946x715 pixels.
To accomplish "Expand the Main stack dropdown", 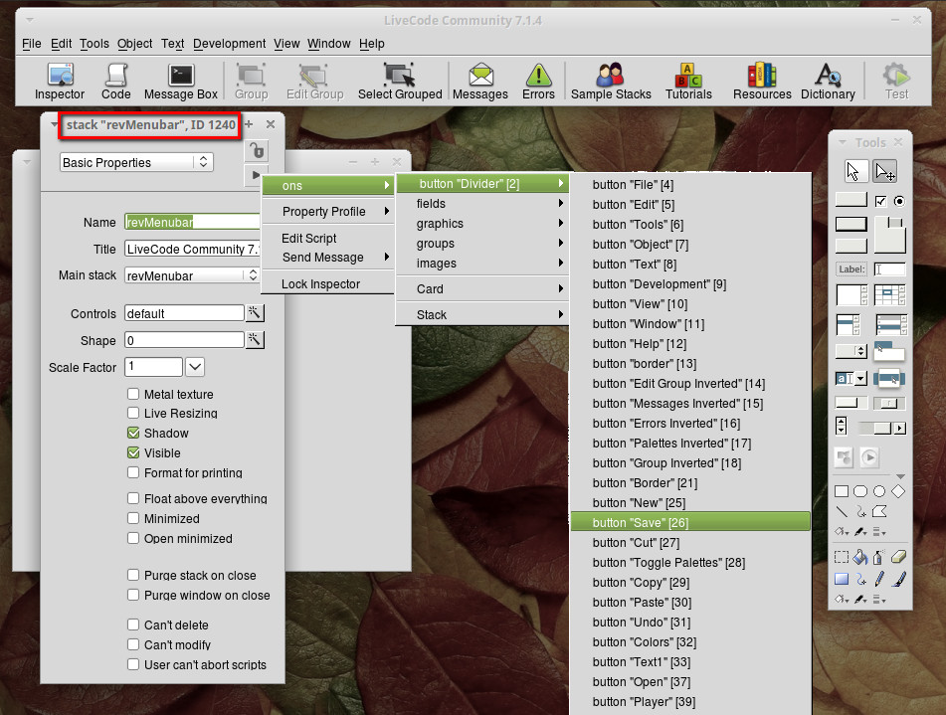I will pyautogui.click(x=253, y=275).
